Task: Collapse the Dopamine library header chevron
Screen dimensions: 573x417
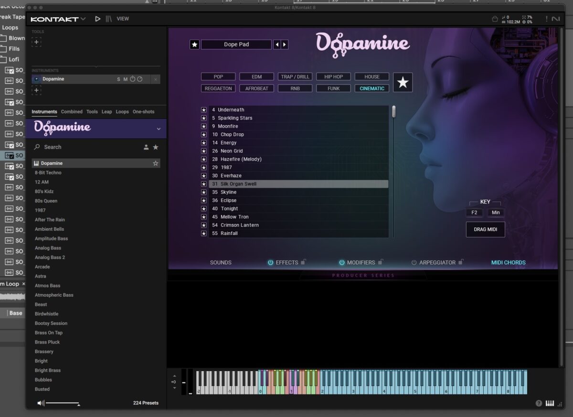Action: (x=159, y=129)
